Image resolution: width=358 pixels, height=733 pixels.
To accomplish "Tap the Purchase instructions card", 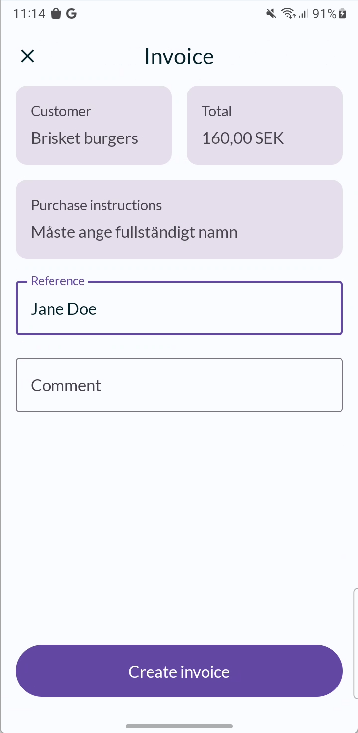I will point(179,219).
